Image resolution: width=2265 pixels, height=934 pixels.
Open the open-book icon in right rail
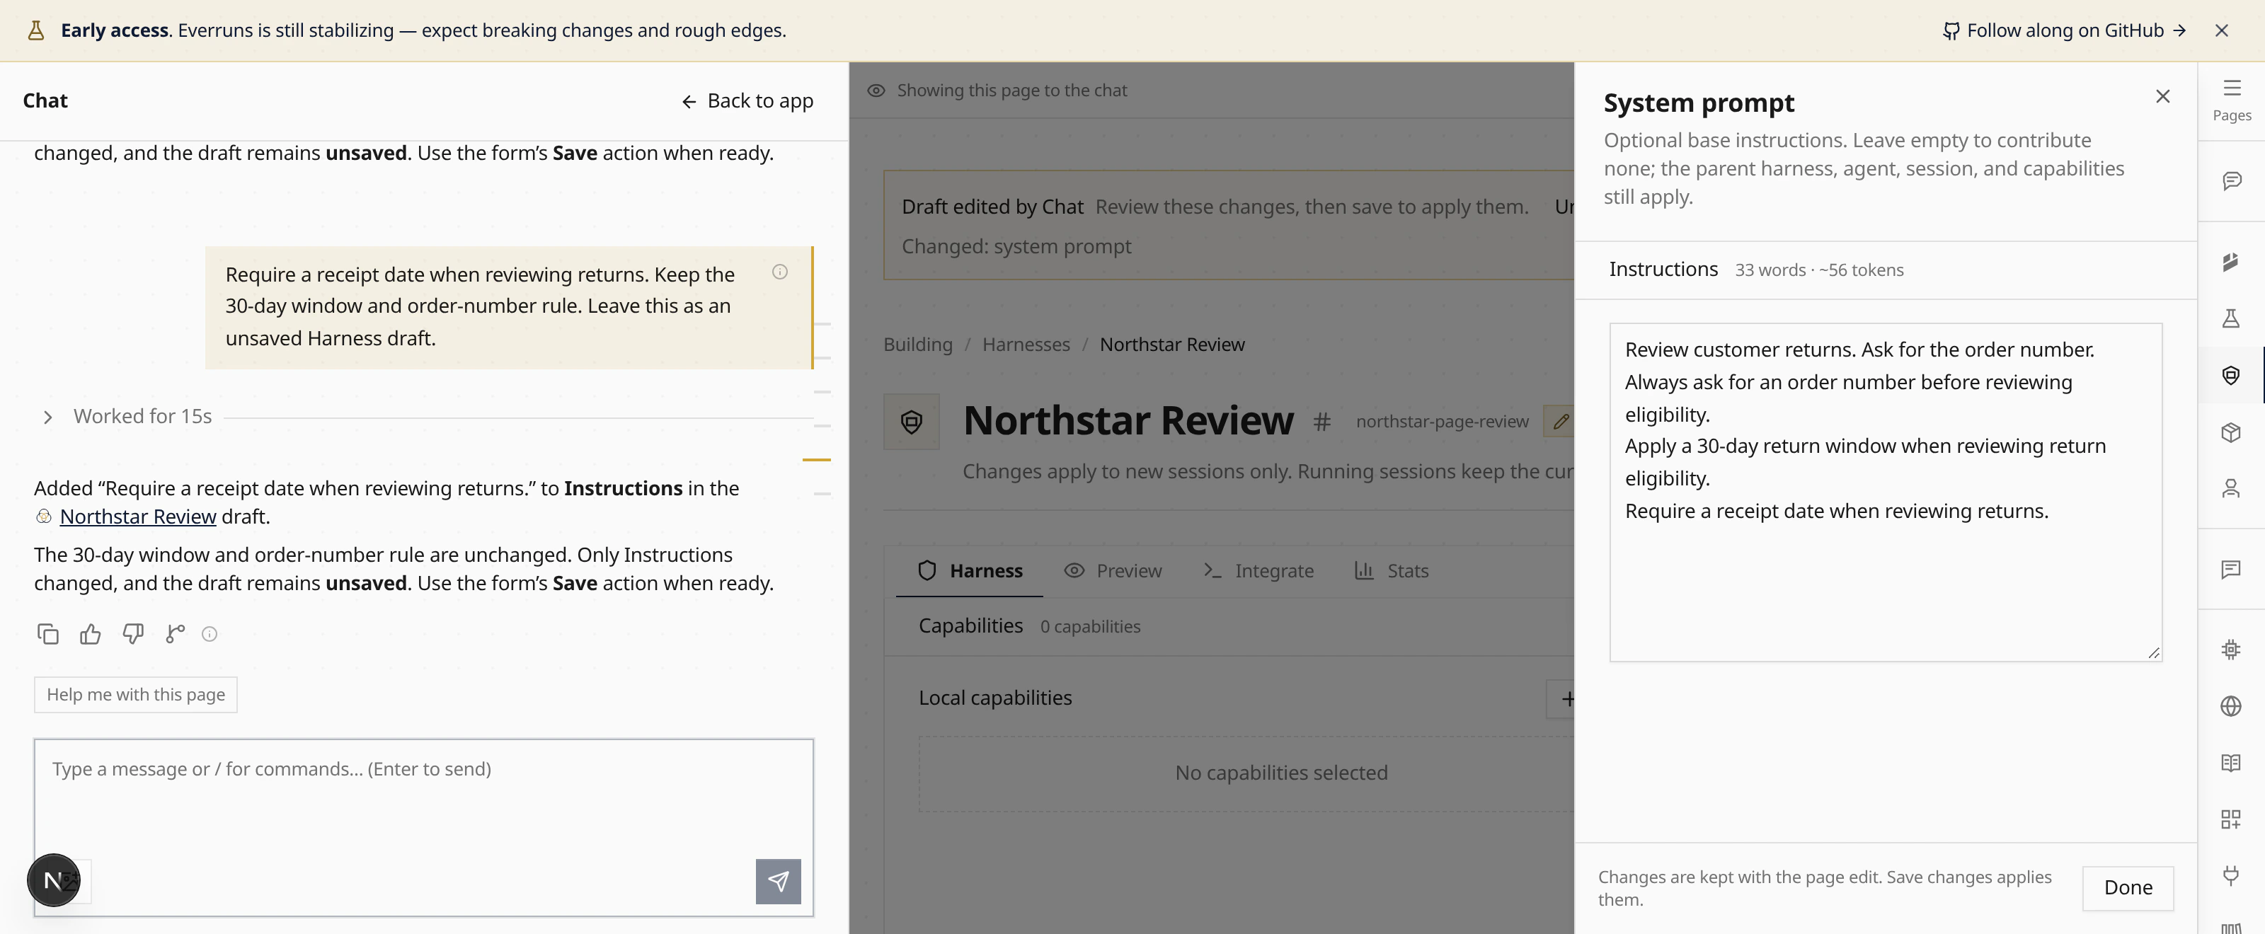(x=2231, y=763)
